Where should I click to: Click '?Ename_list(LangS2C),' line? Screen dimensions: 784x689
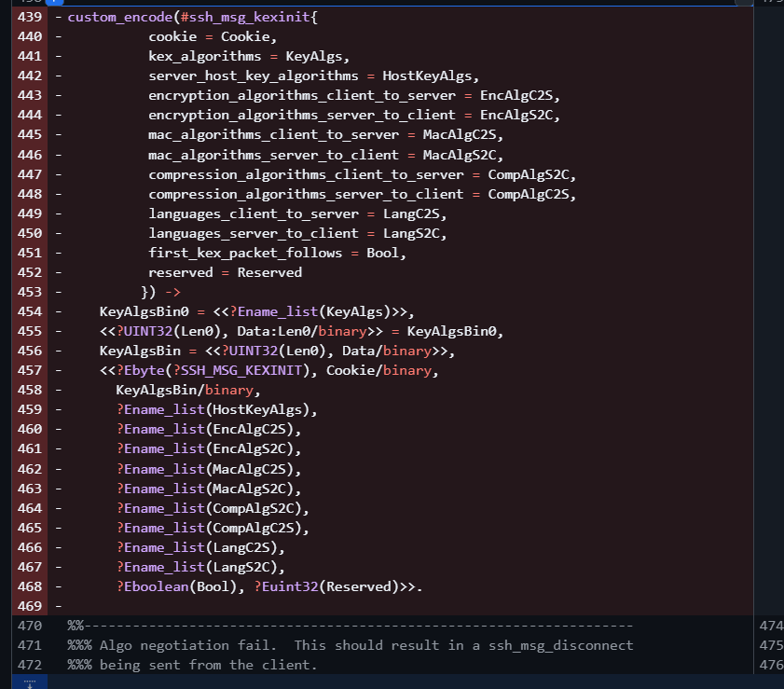[200, 568]
